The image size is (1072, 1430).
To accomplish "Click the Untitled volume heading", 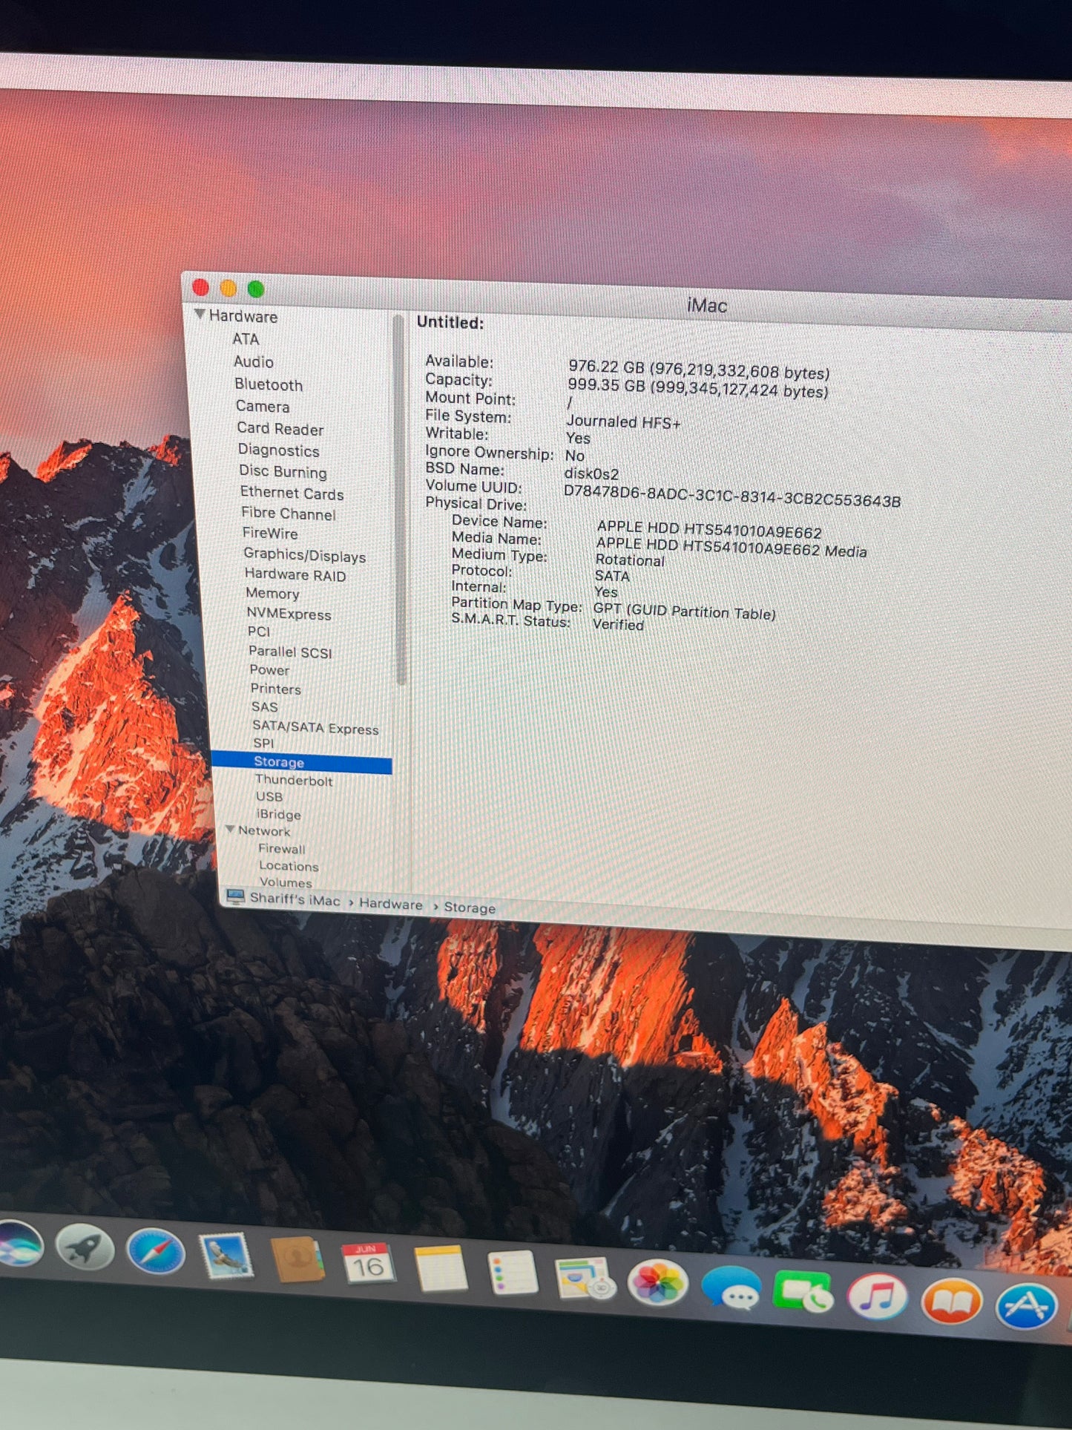I will coord(450,323).
